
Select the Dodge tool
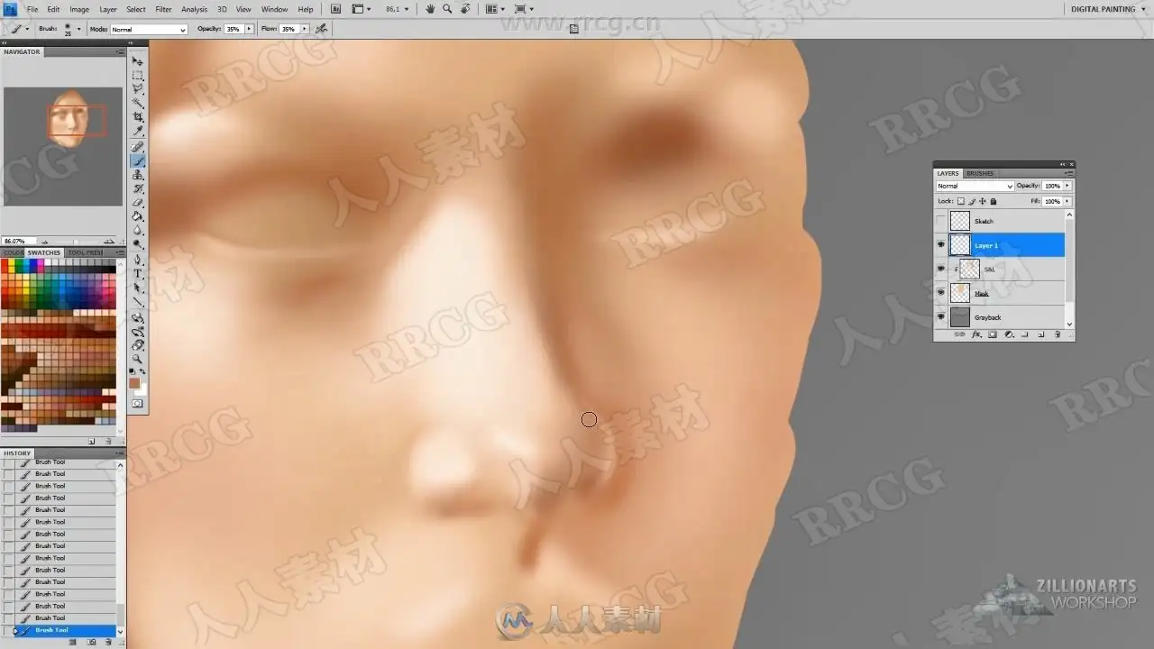138,244
